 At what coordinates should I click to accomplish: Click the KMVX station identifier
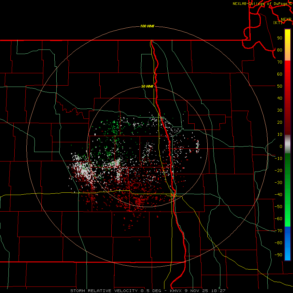pos(176,291)
